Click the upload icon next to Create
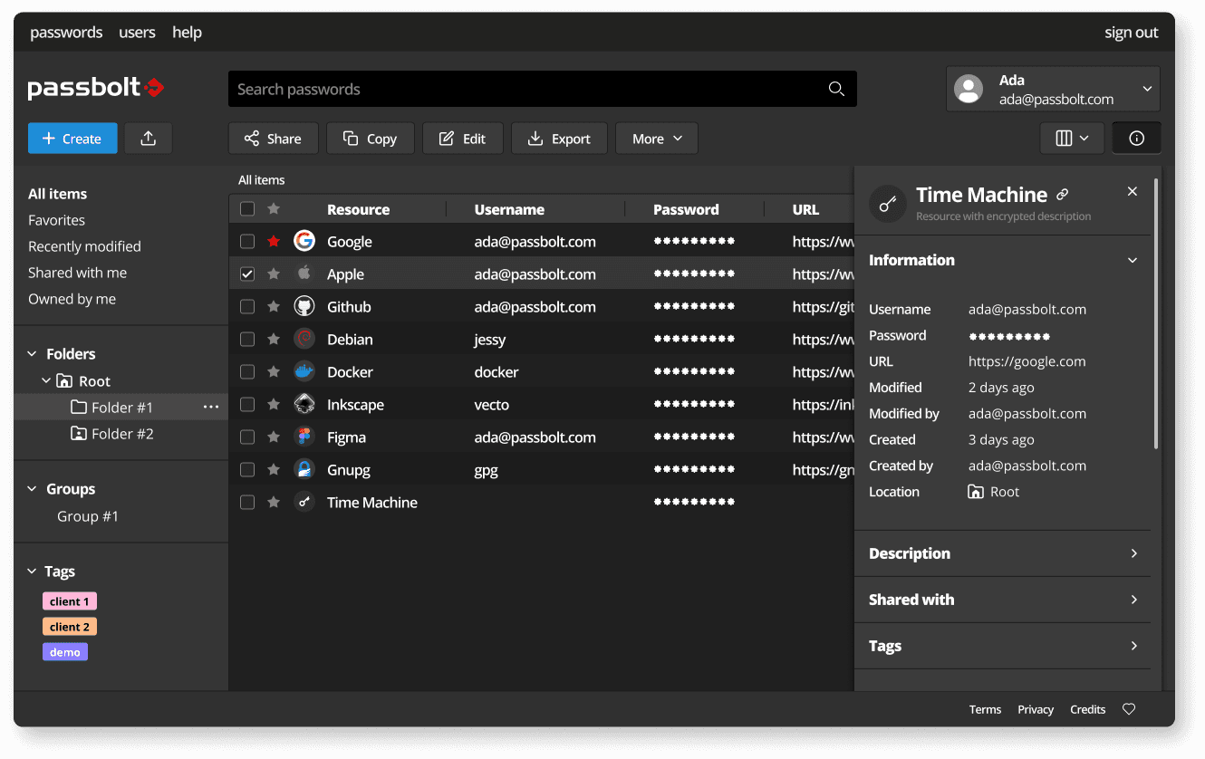Screen dimensions: 1205x759 [x=149, y=139]
